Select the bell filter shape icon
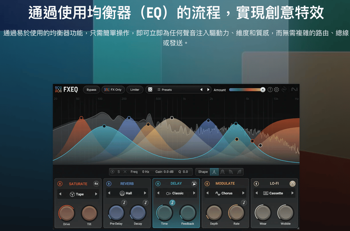Viewport: 350px width, 231px height. [214, 172]
